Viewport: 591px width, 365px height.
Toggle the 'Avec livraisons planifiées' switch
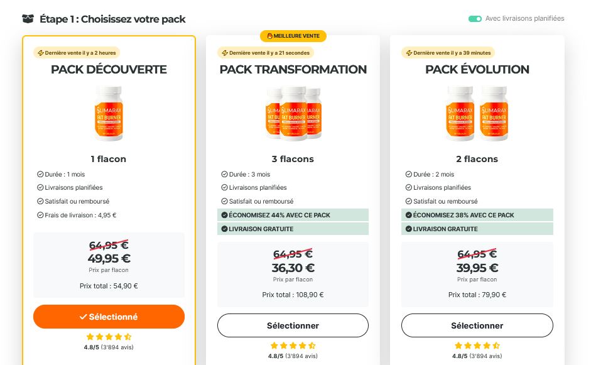tap(475, 19)
